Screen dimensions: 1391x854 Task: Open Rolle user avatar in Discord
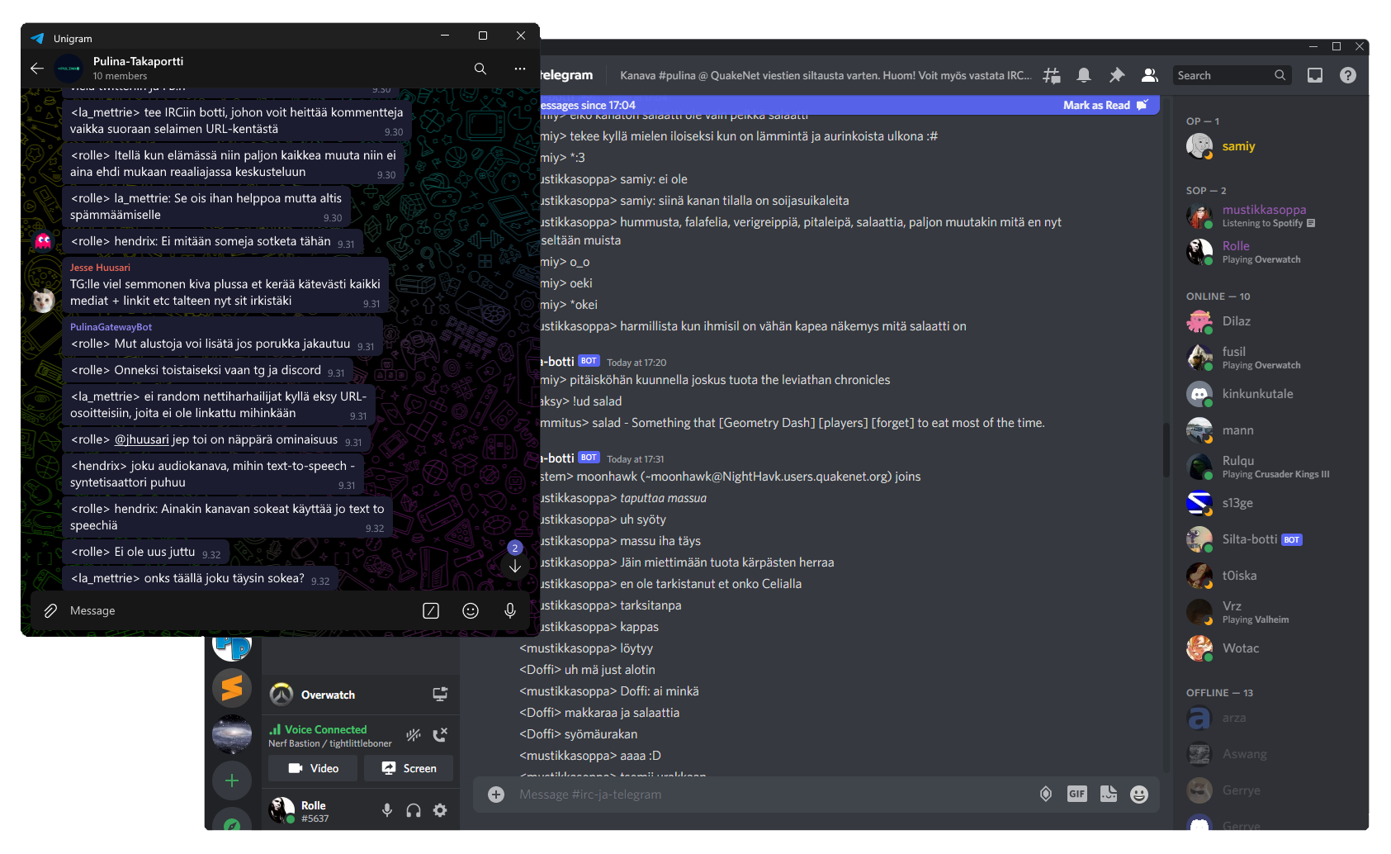[282, 811]
